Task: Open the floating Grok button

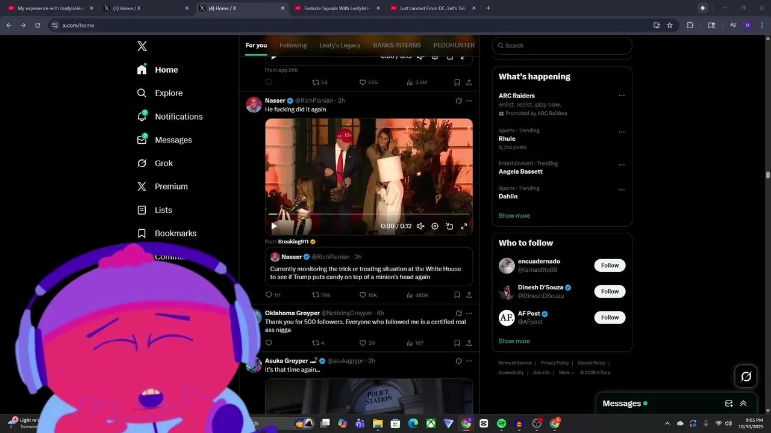Action: 746,376
